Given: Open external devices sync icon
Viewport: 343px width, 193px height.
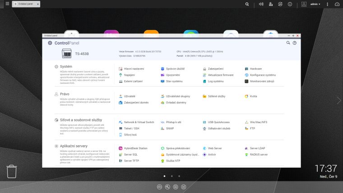Looking at the screenshot, I should [x=280, y=4].
